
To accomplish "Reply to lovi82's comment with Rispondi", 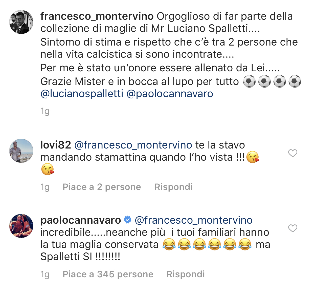I will (173, 187).
